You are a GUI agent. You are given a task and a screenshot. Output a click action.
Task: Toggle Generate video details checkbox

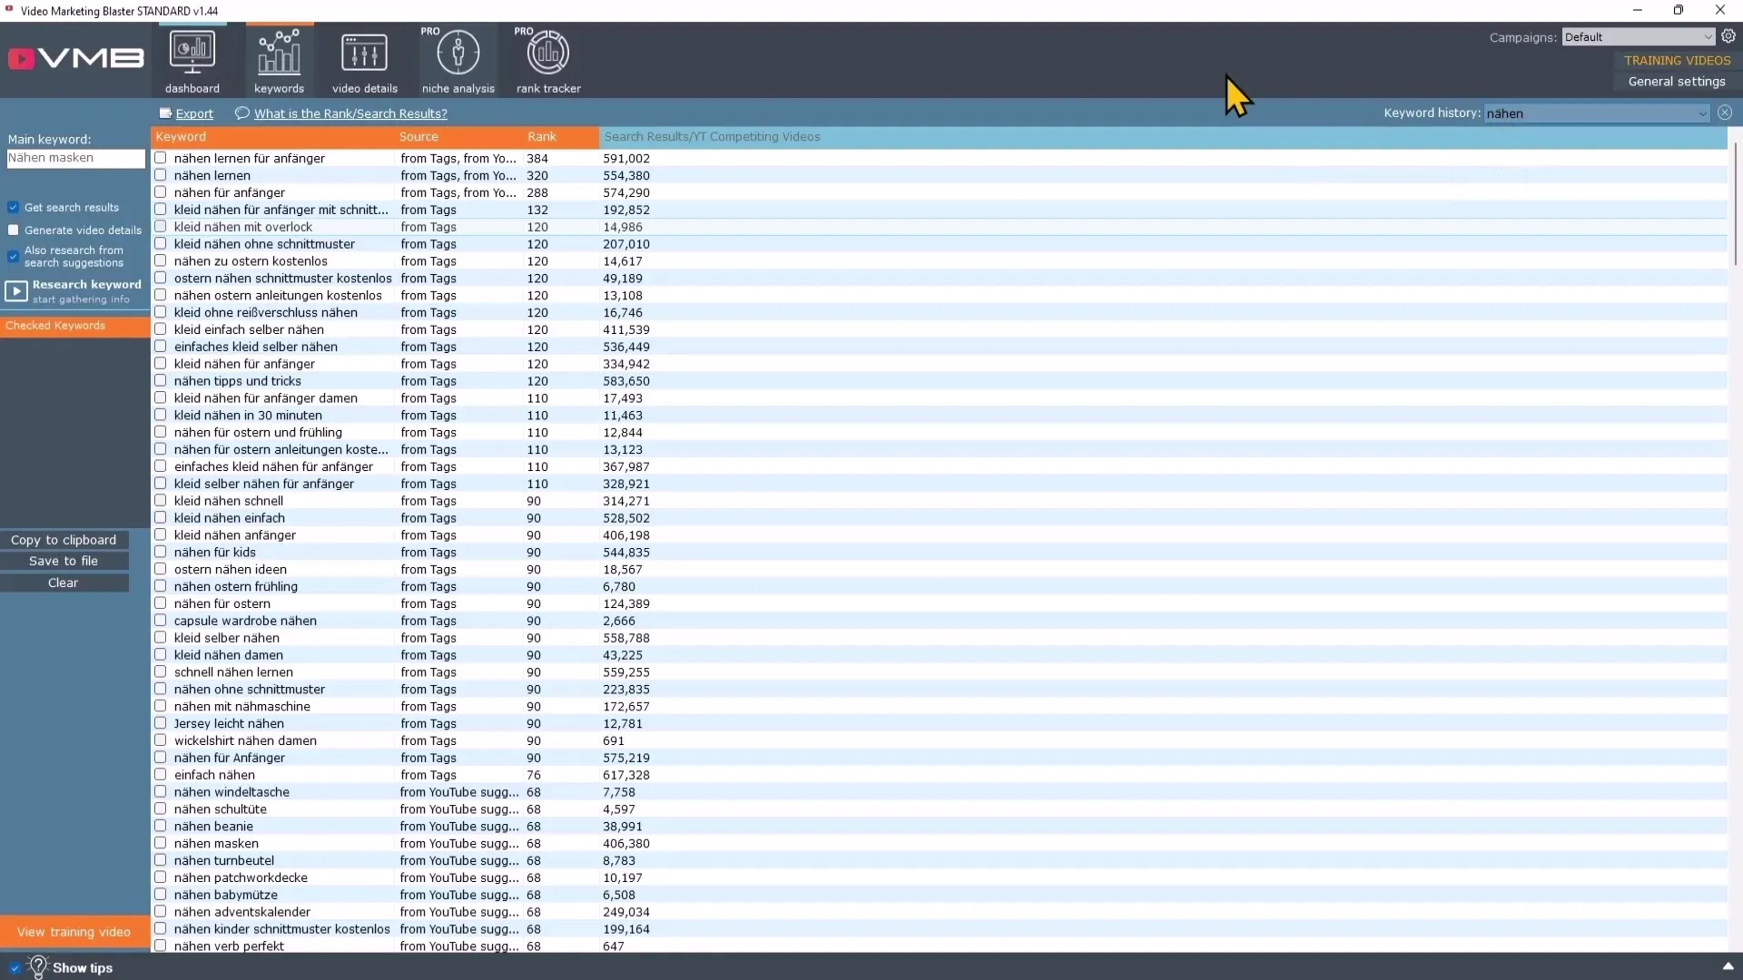(x=14, y=229)
